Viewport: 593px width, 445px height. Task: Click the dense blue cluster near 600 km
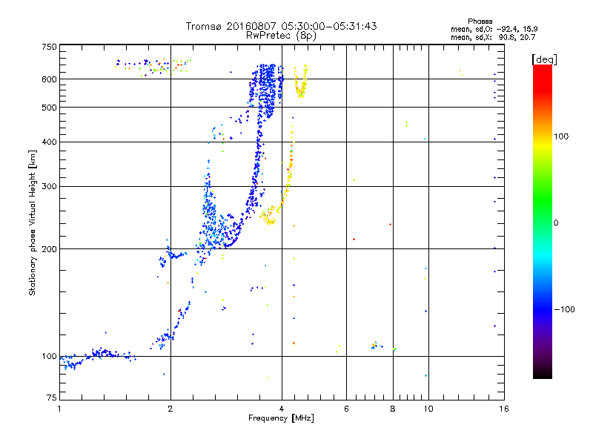[x=267, y=90]
